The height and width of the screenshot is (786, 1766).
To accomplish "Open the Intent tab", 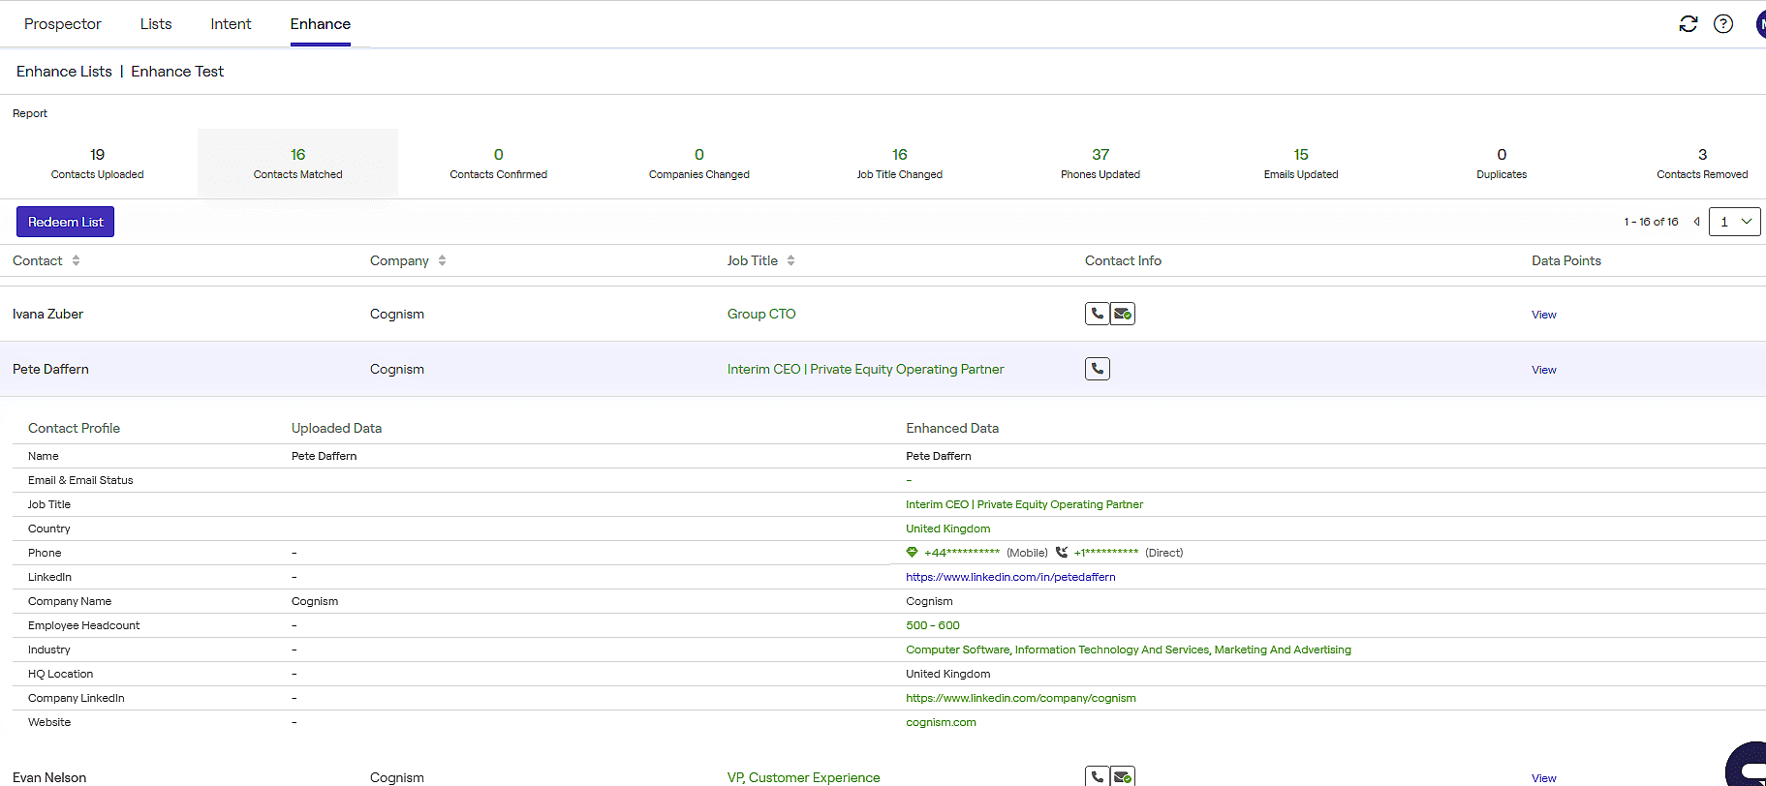I will tap(231, 24).
